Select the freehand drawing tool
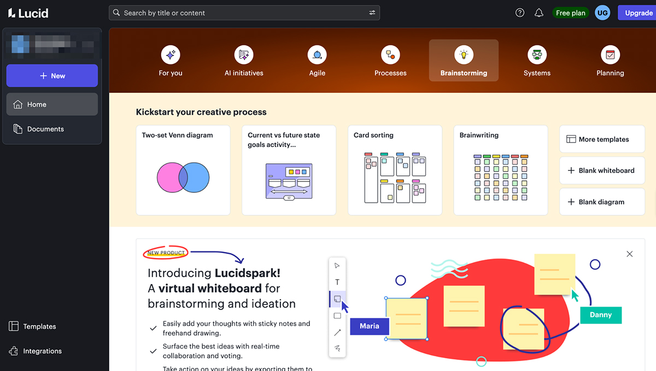Viewport: 656px width, 371px height. coord(337,349)
